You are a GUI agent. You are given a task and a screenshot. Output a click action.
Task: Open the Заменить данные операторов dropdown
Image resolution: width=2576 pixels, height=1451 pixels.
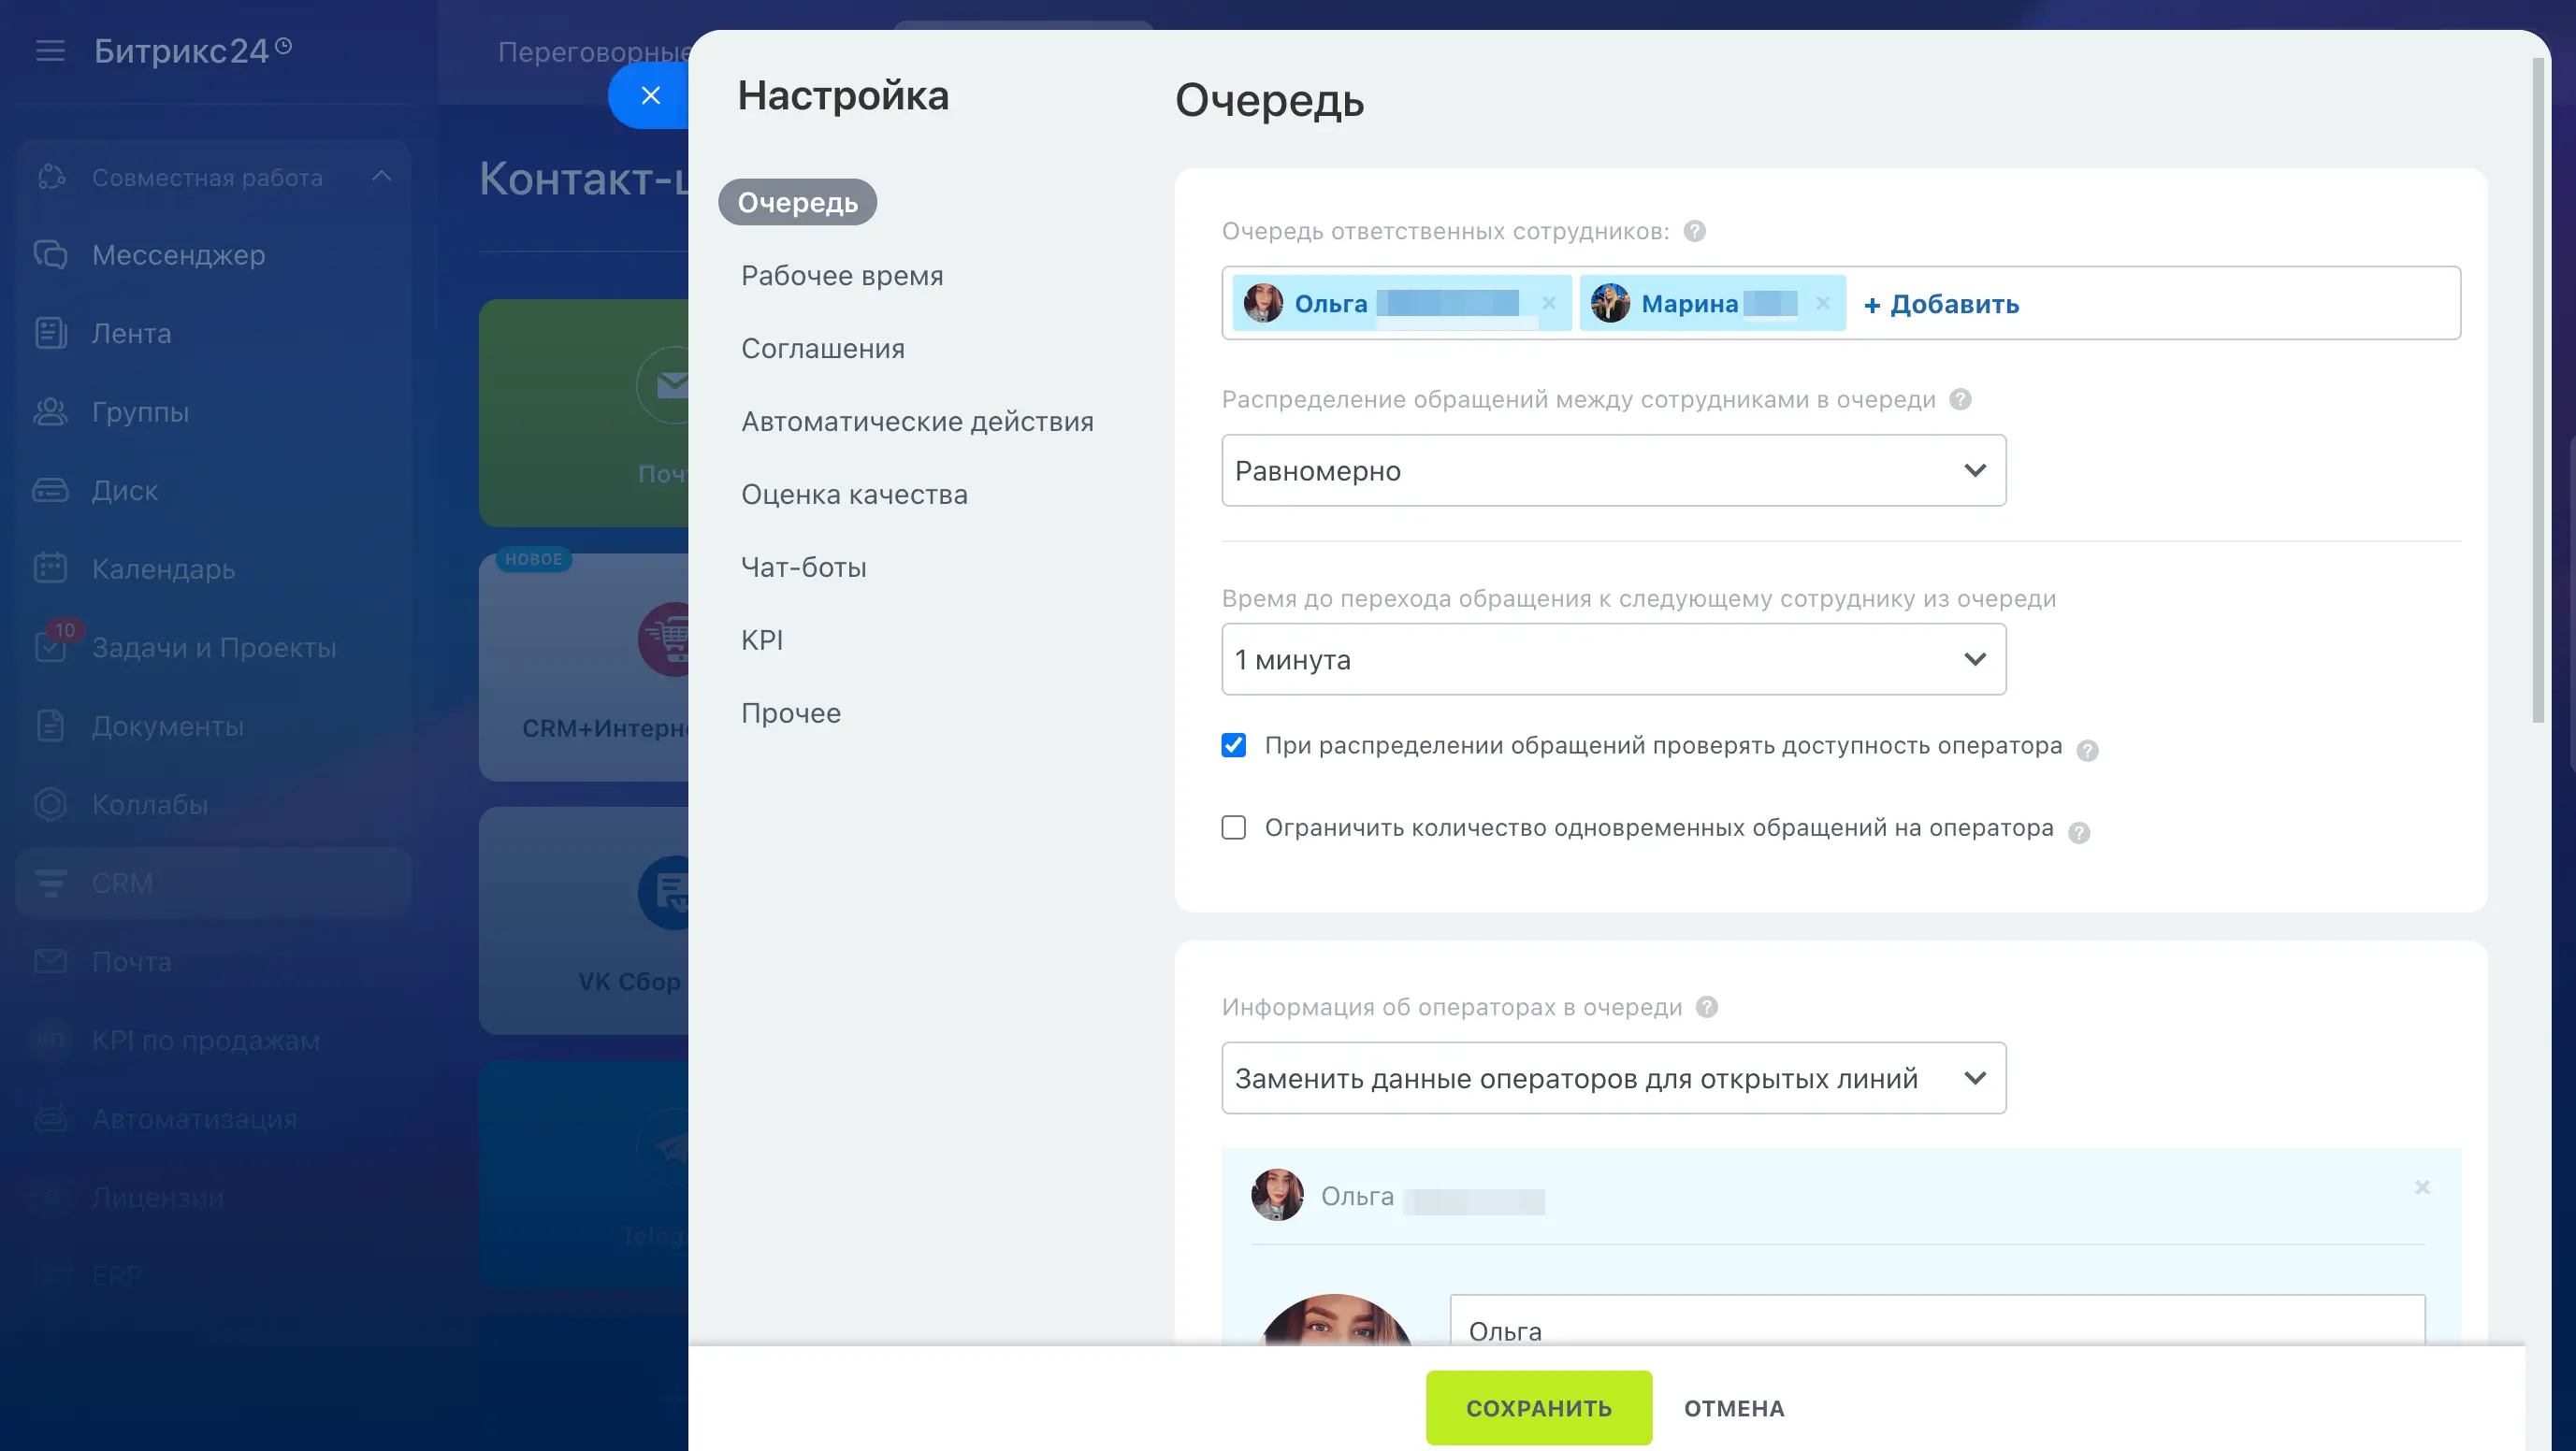[x=1613, y=1078]
